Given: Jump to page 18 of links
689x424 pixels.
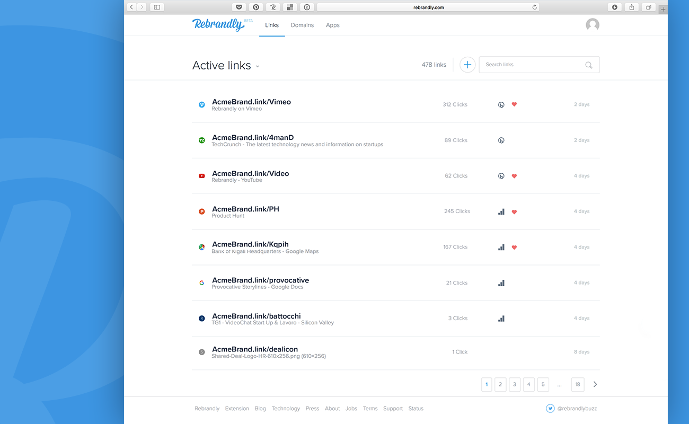Looking at the screenshot, I should click(578, 385).
